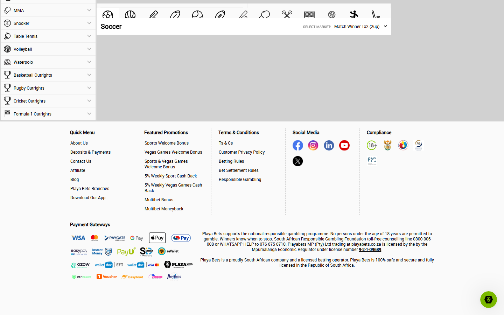504x315 pixels.
Task: Click the 18+ compliance badge
Action: click(372, 145)
